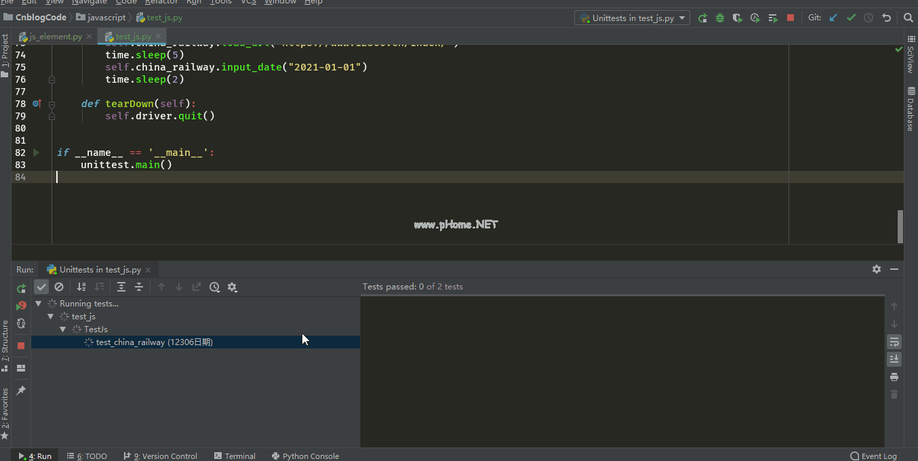Hide the Run tool window

coord(894,269)
